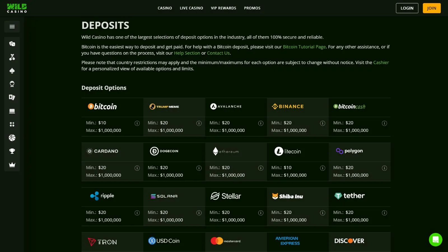Show info for Litecoin deposit limits
The height and width of the screenshot is (252, 448).
click(x=323, y=168)
